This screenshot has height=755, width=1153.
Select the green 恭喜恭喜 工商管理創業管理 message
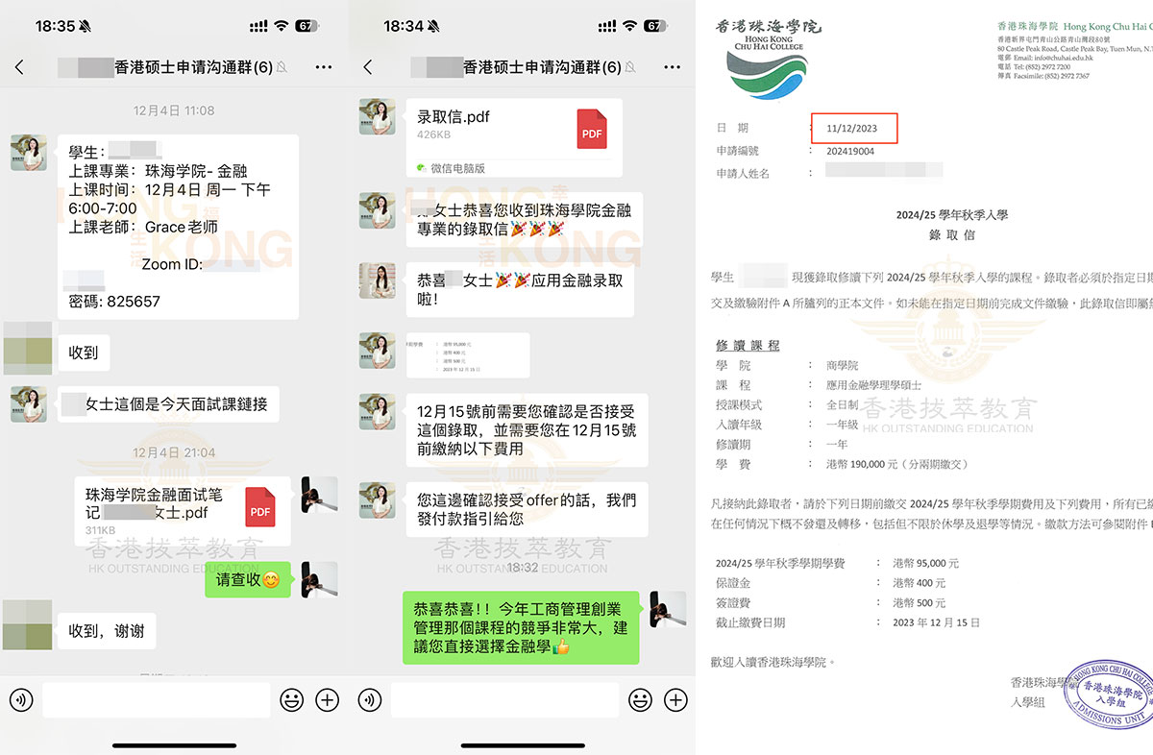pyautogui.click(x=521, y=627)
